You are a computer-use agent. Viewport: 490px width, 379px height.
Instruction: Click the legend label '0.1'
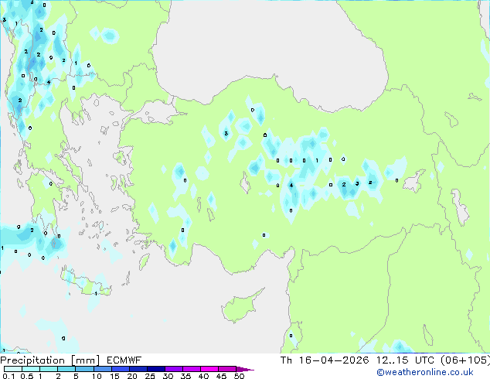pos(9,376)
